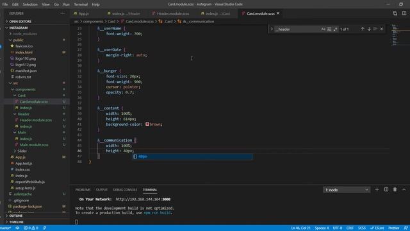This screenshot has height=231, width=410.
Task: Open the File menu
Action: [x=5, y=4]
